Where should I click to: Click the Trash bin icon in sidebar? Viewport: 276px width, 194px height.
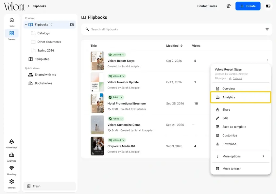[x=29, y=186]
